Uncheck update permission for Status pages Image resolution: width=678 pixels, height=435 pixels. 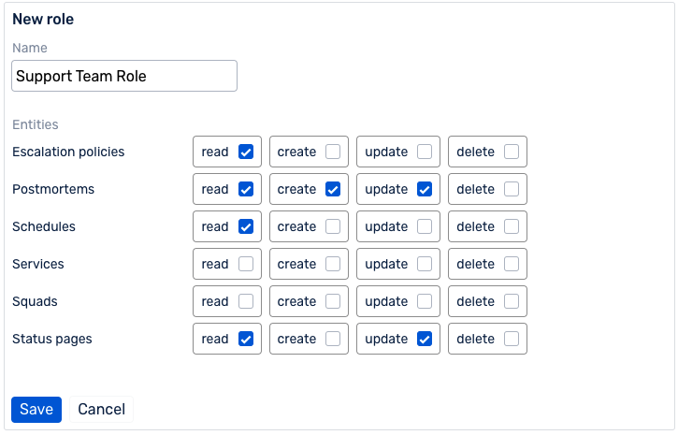coord(425,339)
